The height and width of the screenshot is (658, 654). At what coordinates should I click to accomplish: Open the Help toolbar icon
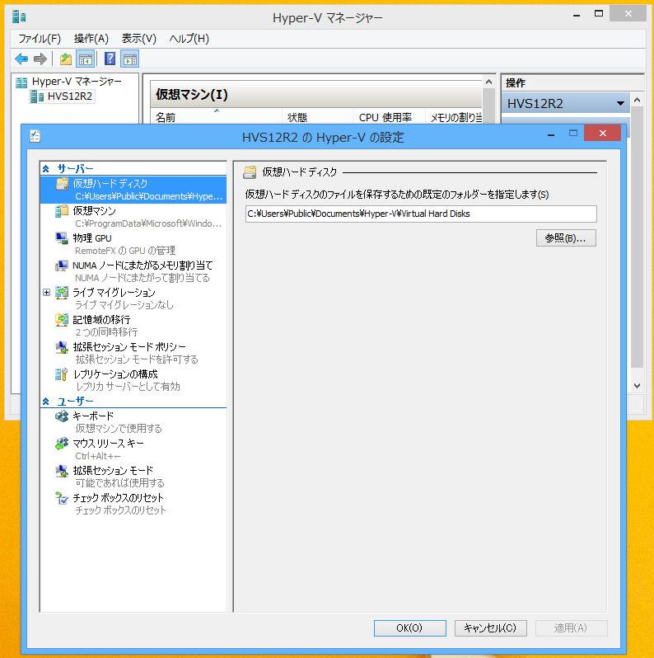pyautogui.click(x=110, y=59)
